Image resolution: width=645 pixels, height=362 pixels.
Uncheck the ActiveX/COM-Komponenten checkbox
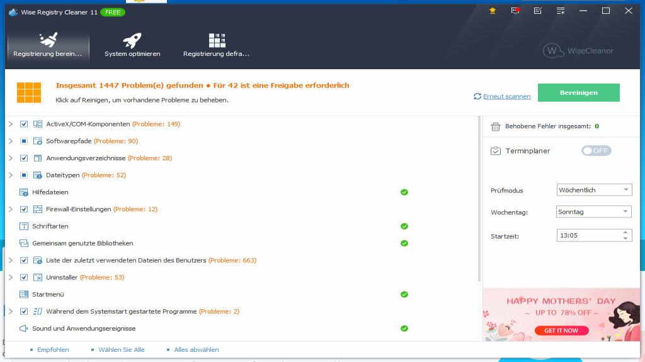pos(24,124)
